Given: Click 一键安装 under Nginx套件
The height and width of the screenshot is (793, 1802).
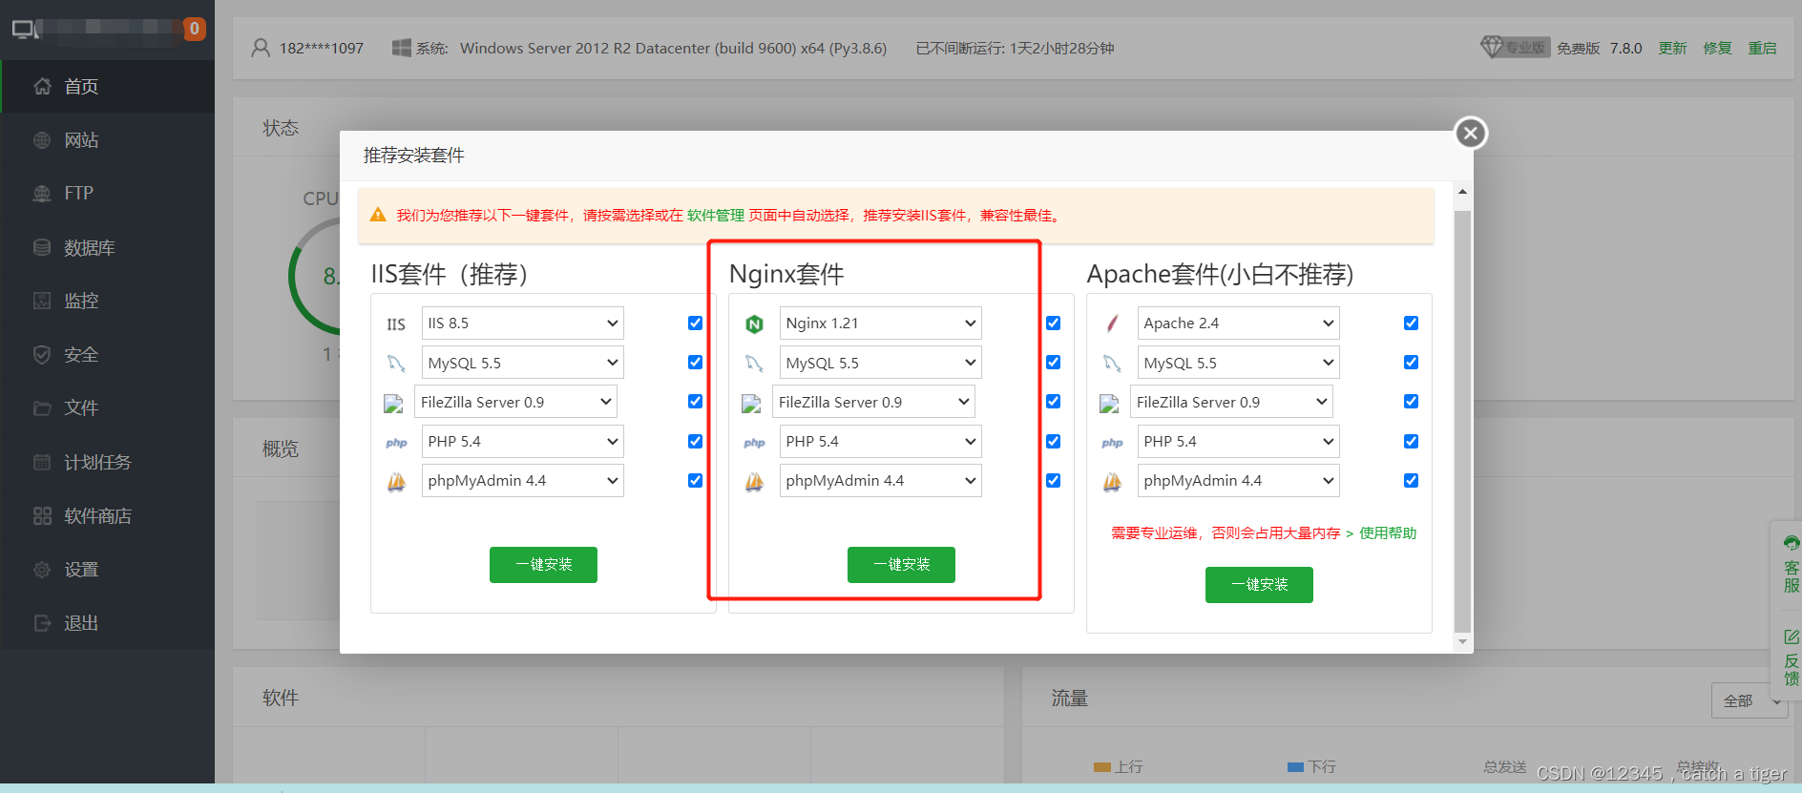Looking at the screenshot, I should point(901,565).
